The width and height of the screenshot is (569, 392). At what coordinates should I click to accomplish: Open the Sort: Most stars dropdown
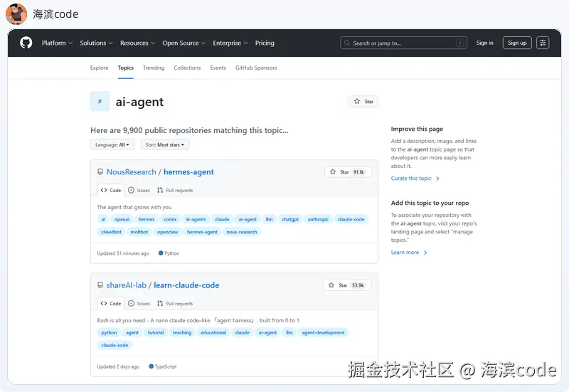point(165,144)
